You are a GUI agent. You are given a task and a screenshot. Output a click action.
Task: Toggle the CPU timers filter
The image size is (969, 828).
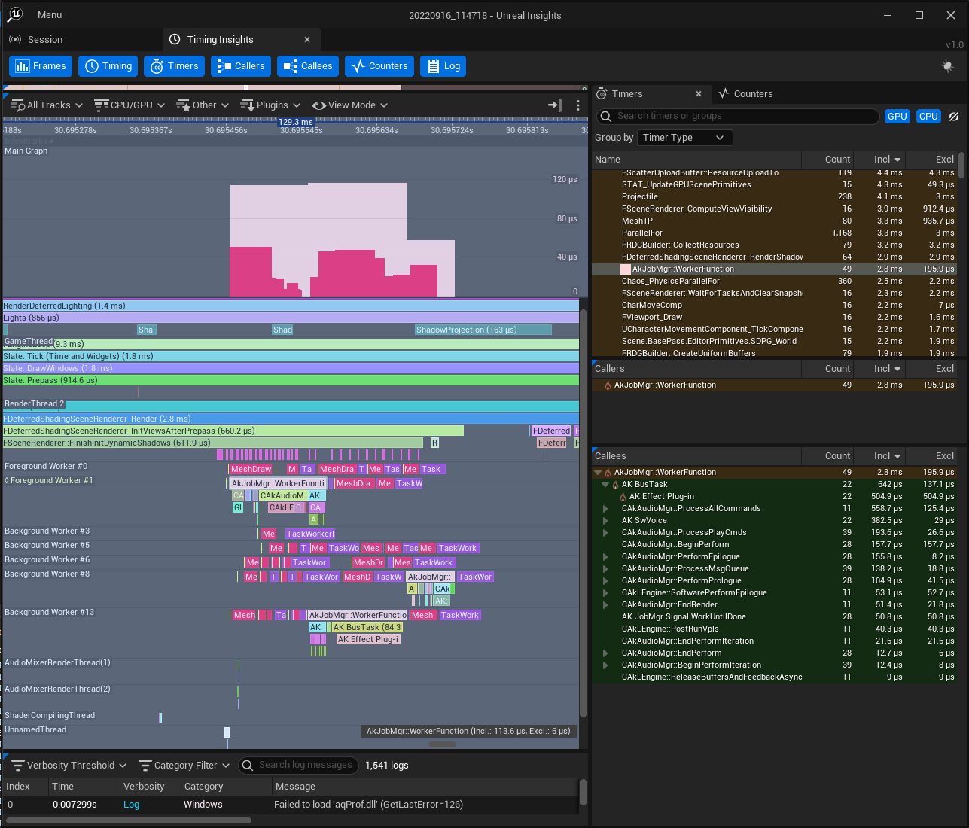pos(928,117)
